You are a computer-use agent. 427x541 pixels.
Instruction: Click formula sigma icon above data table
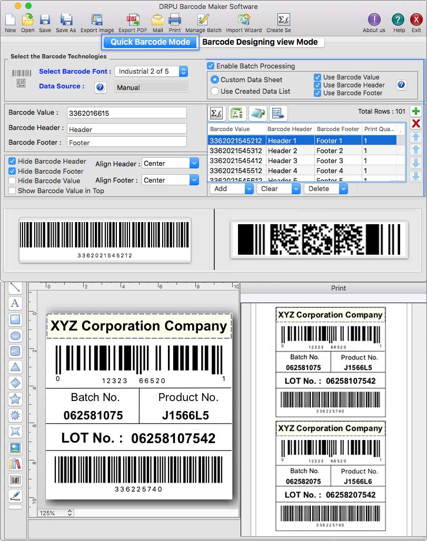coord(216,113)
